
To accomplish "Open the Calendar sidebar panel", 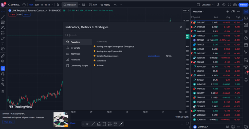I will tap(246, 45).
